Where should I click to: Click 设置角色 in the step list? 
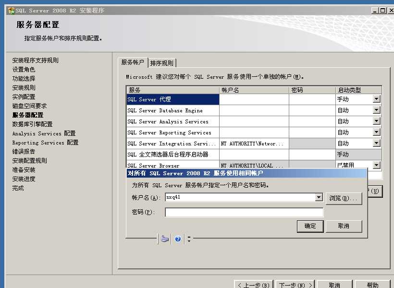click(x=24, y=69)
